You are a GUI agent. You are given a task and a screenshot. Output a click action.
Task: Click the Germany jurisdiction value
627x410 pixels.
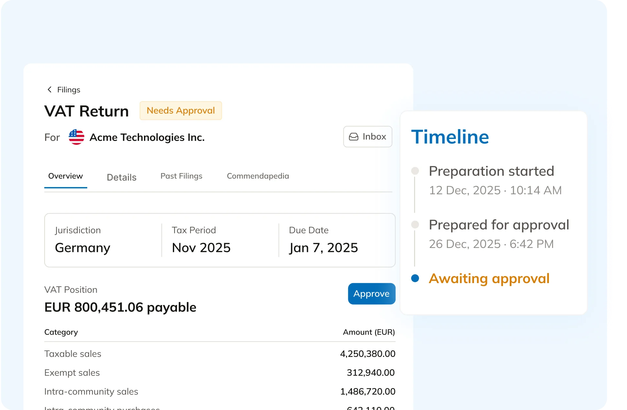pos(82,248)
